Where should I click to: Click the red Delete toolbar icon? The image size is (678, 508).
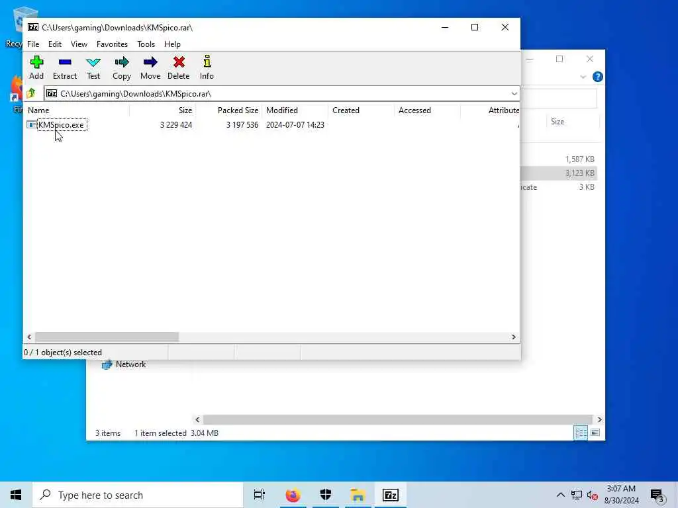[179, 68]
